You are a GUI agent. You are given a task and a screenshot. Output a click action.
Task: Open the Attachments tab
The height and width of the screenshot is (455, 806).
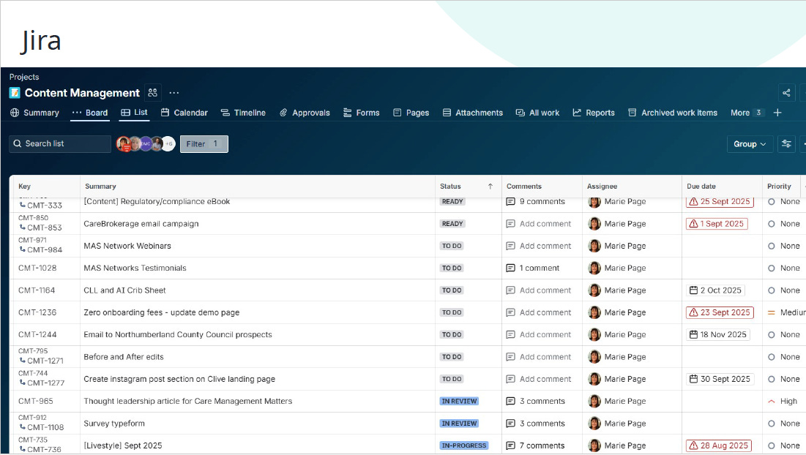tap(473, 113)
